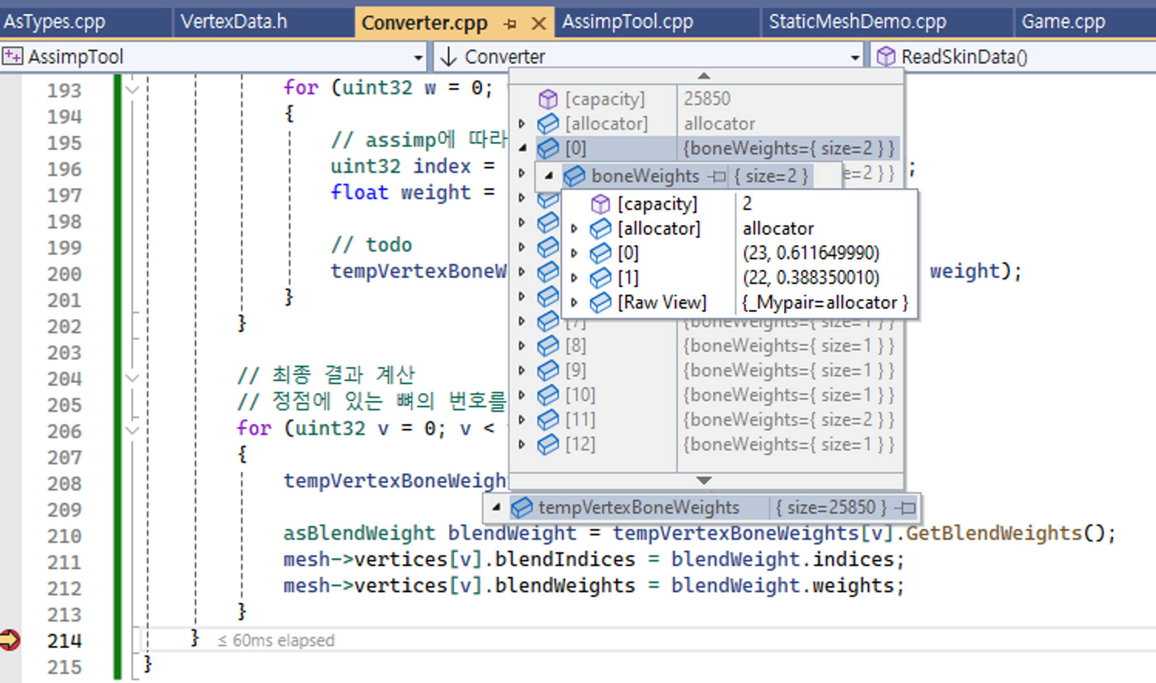The image size is (1156, 683).
Task: Fold the for loop at line 206
Action: coord(132,430)
